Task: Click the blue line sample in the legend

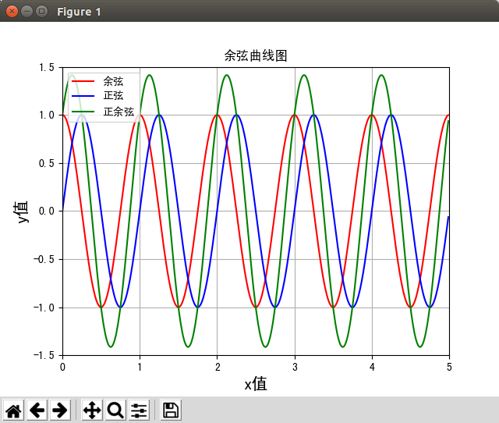Action: point(83,96)
